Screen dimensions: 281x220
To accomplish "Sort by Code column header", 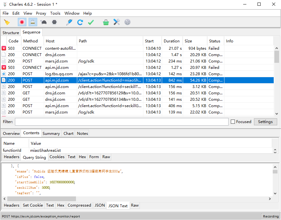I will 14,41.
